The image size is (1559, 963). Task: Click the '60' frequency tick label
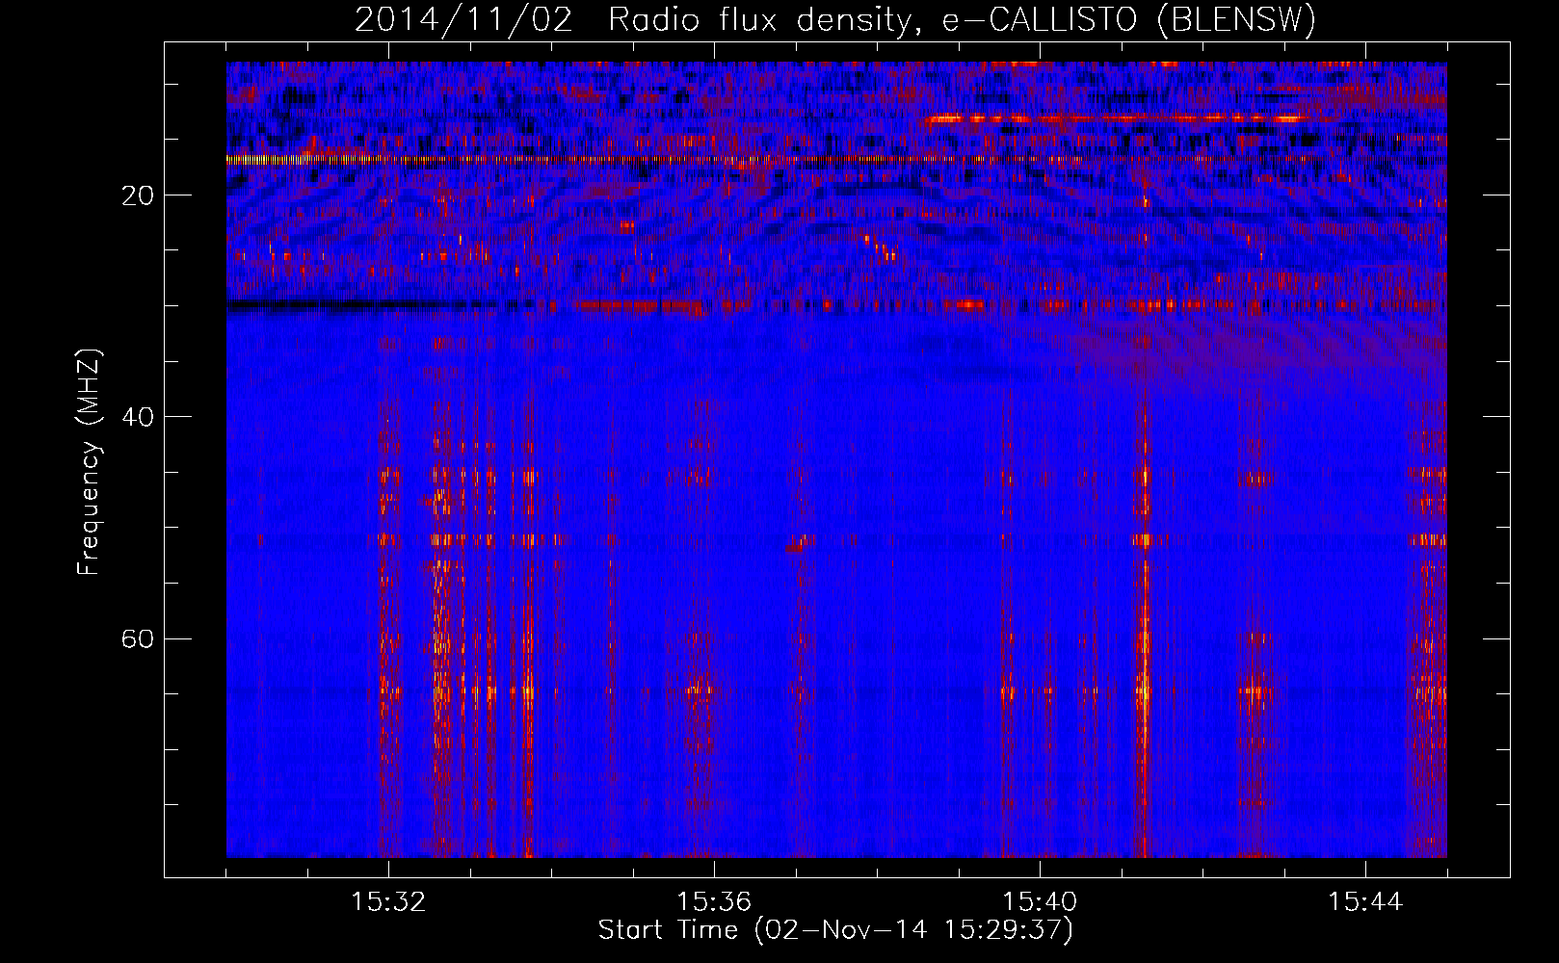[x=138, y=638]
